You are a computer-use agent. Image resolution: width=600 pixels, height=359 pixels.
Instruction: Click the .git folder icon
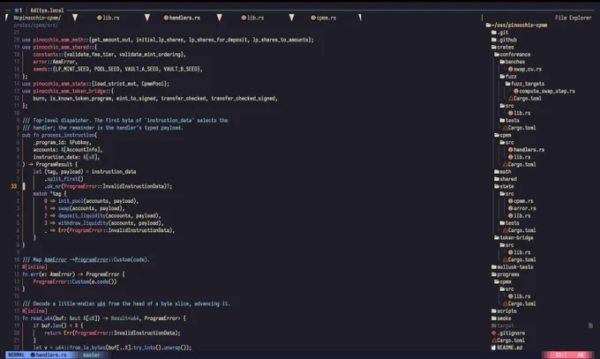(494, 33)
